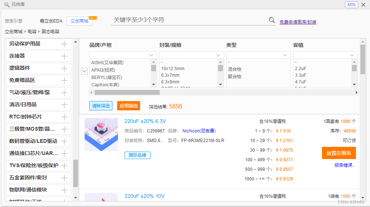Expand the 清洁/日用品 plus icon

click(x=64, y=105)
